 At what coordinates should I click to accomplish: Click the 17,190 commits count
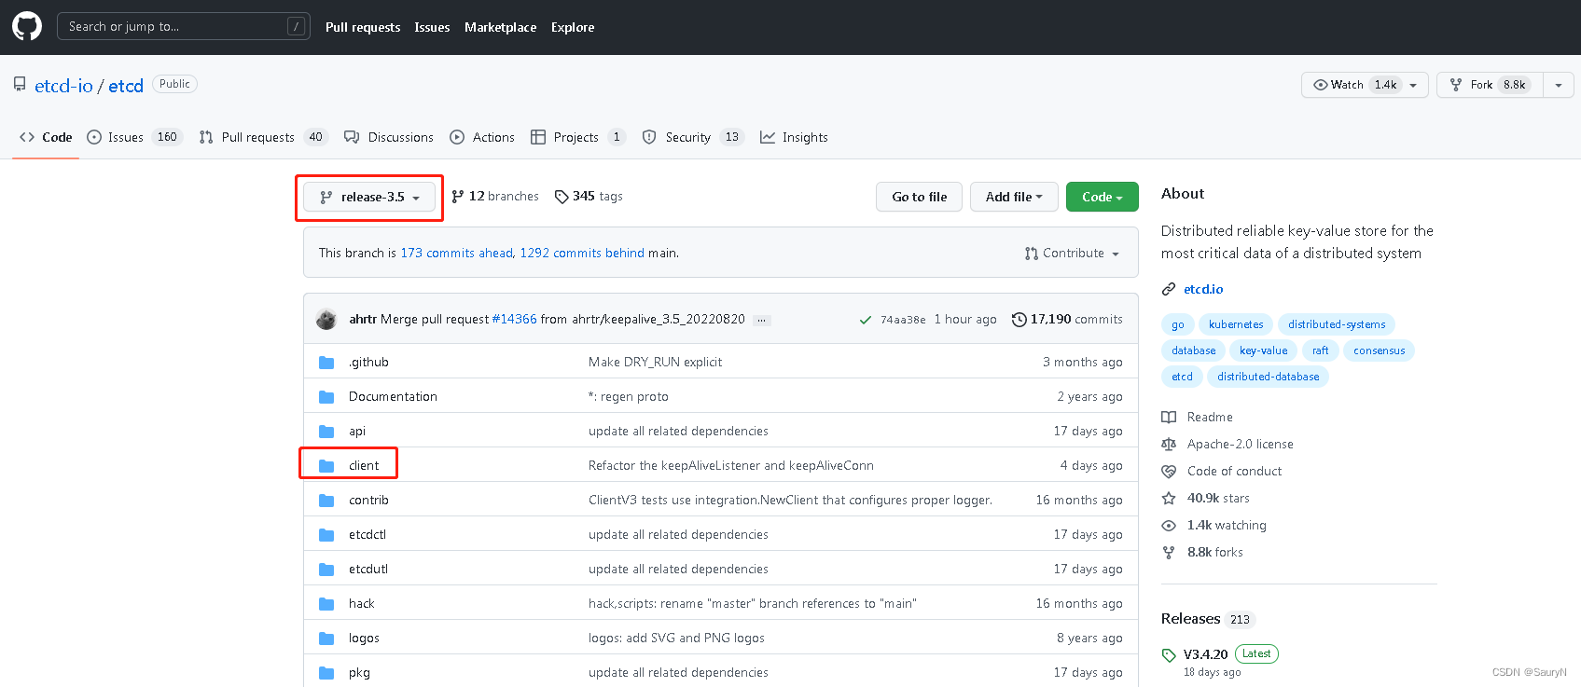tap(1076, 320)
